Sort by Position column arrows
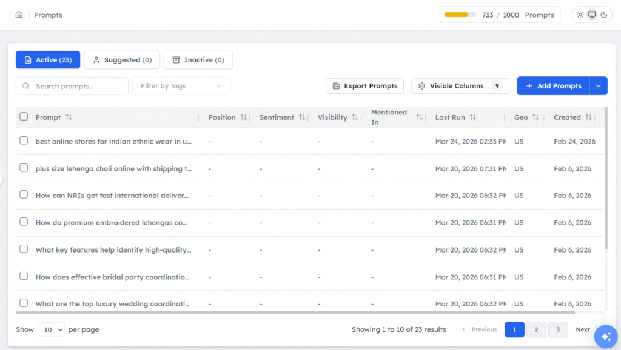 244,117
